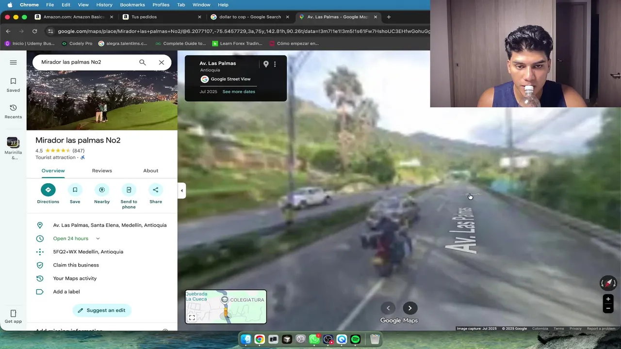Click the Directions button
This screenshot has height=349, width=621.
click(x=48, y=194)
